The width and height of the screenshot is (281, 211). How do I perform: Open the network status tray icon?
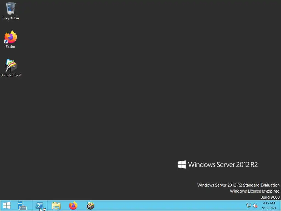248,206
